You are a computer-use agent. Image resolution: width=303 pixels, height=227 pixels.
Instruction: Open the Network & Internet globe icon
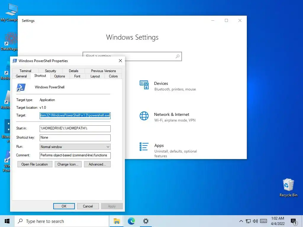(x=144, y=116)
